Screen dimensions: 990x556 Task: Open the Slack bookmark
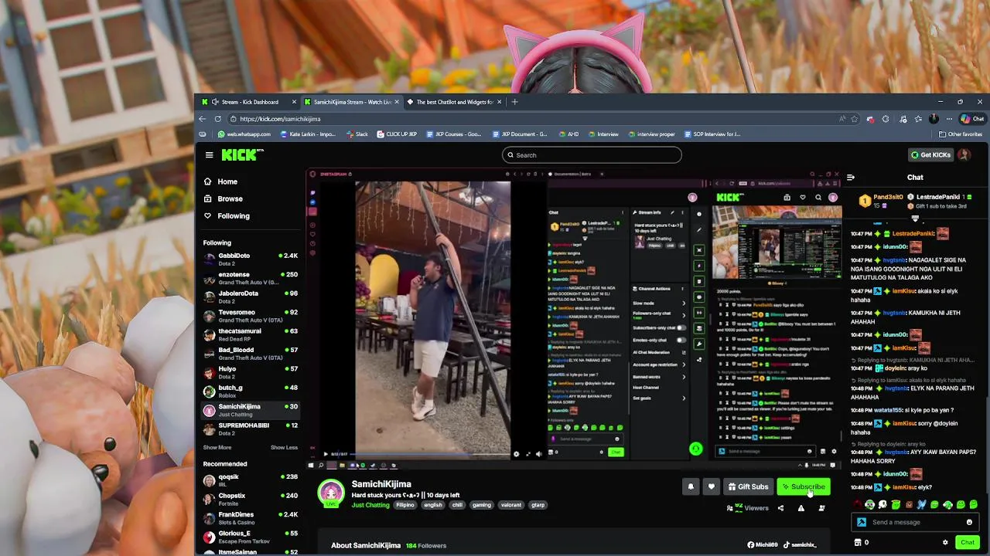pyautogui.click(x=357, y=134)
